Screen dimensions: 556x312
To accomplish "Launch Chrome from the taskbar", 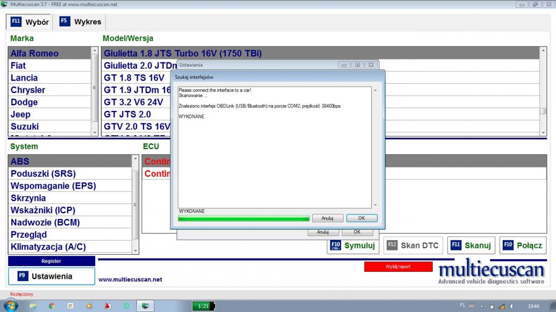I will (x=52, y=306).
